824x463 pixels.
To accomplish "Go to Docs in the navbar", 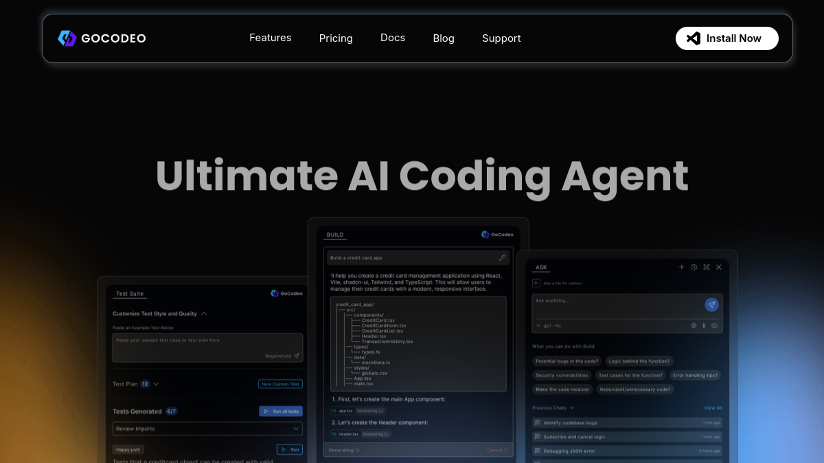I will click(x=393, y=38).
